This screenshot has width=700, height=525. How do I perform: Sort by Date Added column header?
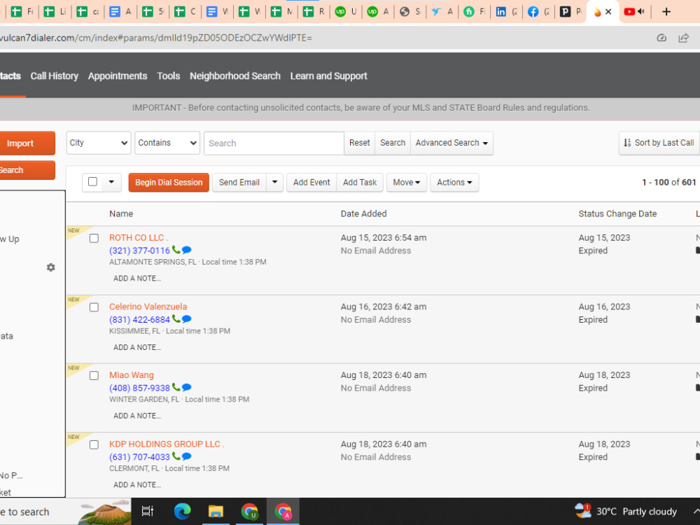tap(363, 213)
